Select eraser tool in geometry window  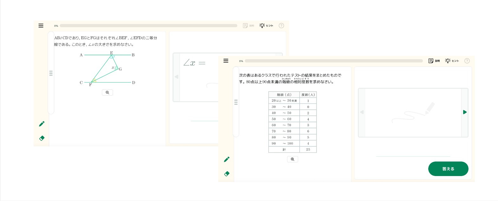(x=42, y=138)
